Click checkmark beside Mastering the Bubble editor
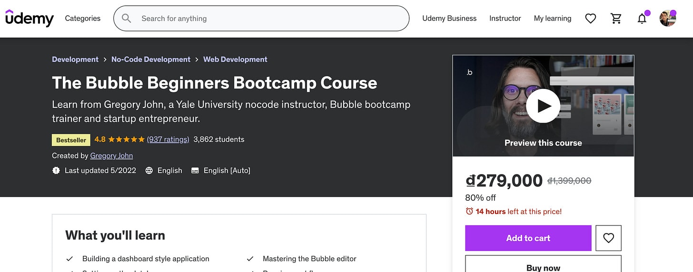Screen dimensions: 693x272 tap(250, 259)
